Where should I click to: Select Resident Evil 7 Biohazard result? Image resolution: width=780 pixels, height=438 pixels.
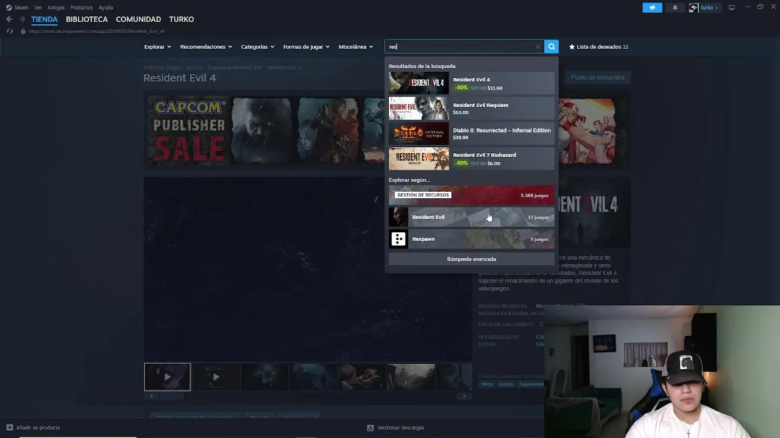(x=472, y=159)
